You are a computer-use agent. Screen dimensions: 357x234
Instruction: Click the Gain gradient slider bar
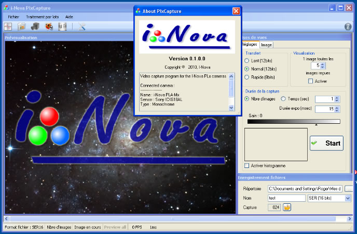tap(294, 122)
